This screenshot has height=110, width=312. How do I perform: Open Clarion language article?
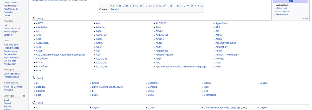point(152,108)
